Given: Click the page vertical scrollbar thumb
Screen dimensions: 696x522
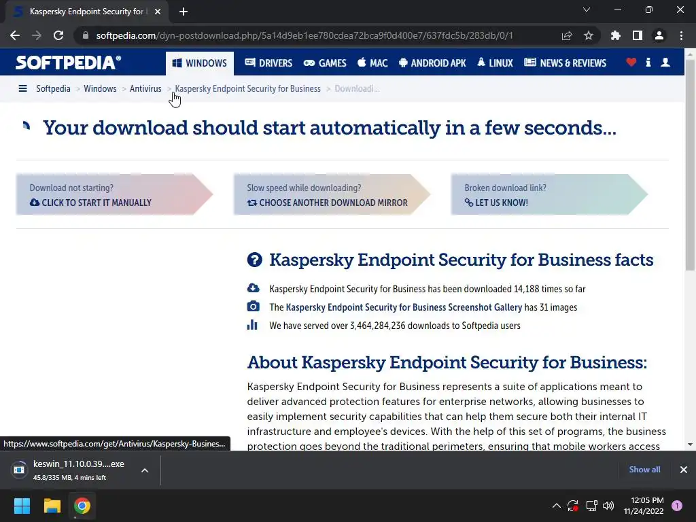Looking at the screenshot, I should [x=690, y=164].
